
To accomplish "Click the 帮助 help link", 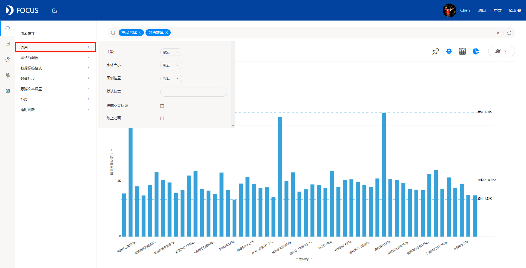I will pos(512,10).
